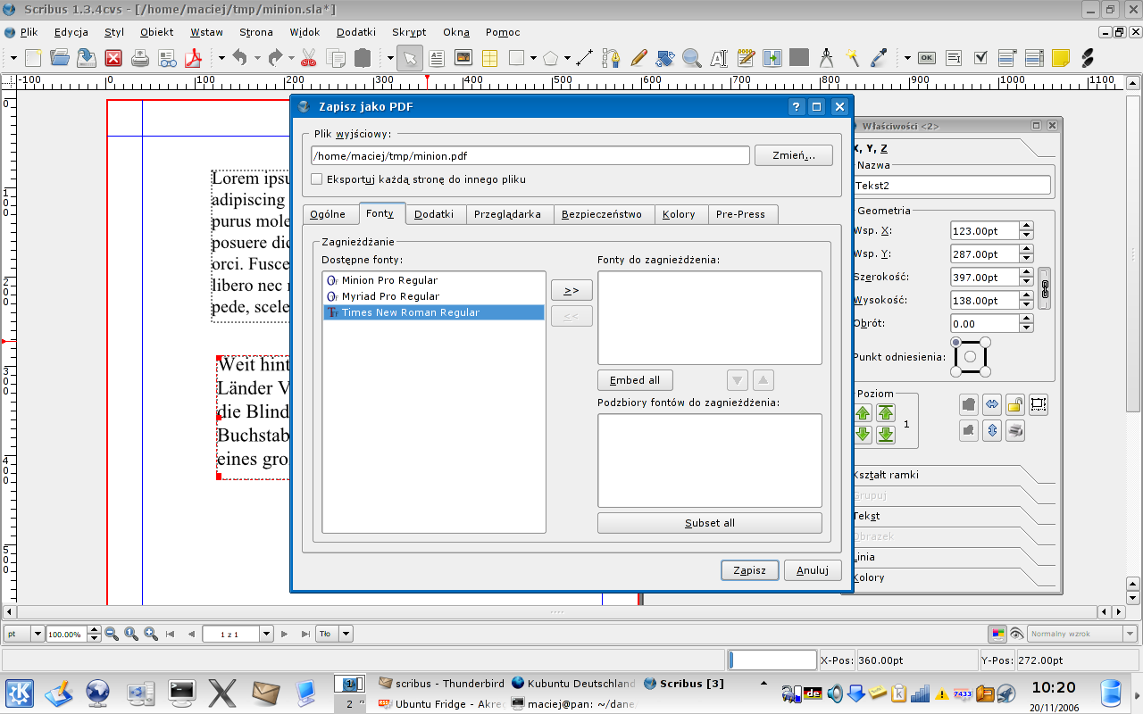Select the zoom magnifier tool
This screenshot has height=714, width=1143.
coord(691,58)
